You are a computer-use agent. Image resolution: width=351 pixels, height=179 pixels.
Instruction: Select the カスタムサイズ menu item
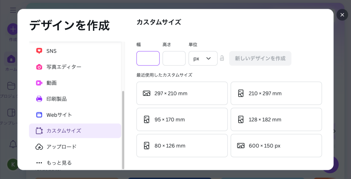[75, 131]
